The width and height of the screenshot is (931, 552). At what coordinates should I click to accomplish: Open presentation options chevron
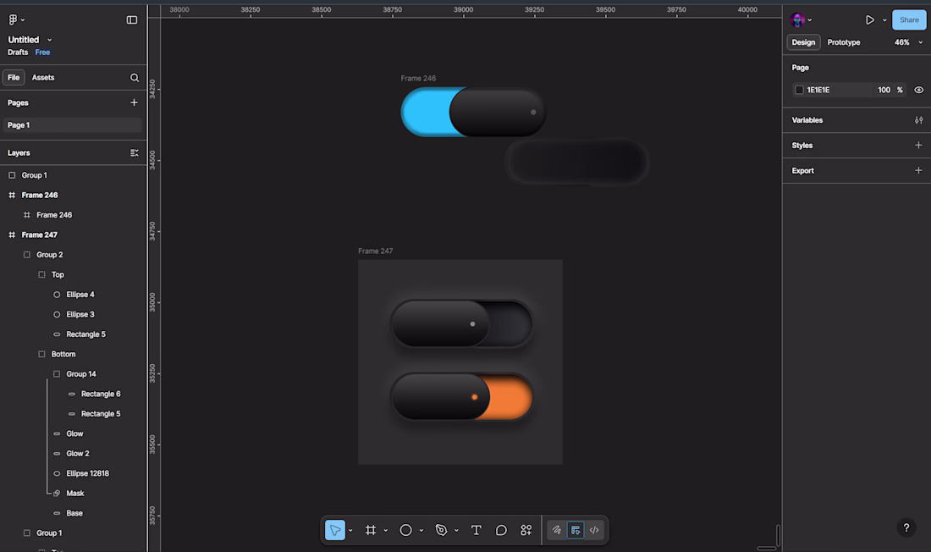pos(884,20)
